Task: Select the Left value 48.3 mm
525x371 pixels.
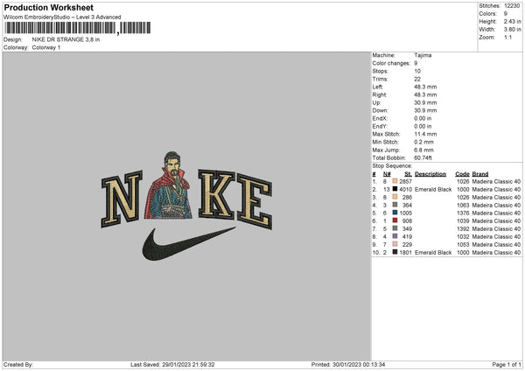Action: [x=425, y=87]
